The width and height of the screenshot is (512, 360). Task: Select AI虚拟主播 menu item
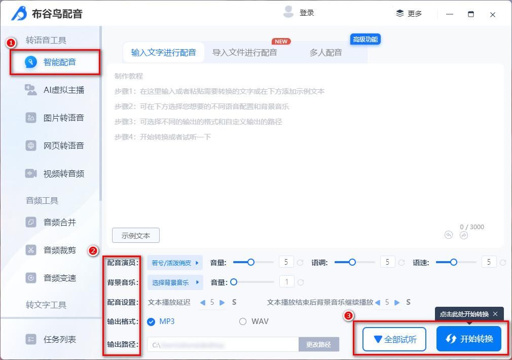64,90
